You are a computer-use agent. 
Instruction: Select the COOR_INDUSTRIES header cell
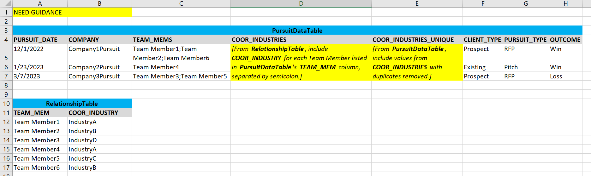[301, 40]
